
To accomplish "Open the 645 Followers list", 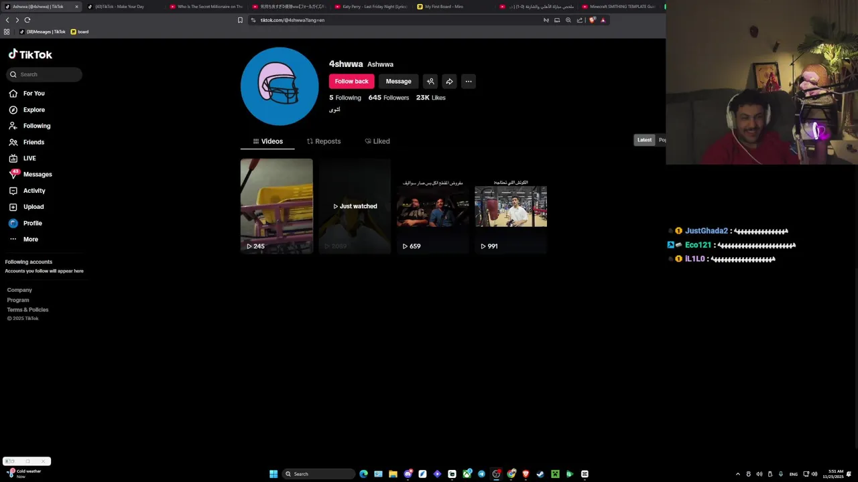I will [388, 98].
